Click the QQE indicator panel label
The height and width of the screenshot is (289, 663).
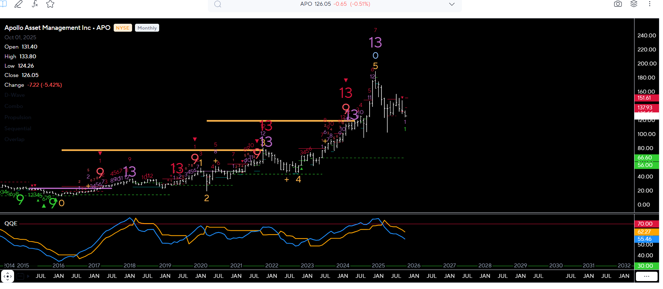(x=11, y=223)
